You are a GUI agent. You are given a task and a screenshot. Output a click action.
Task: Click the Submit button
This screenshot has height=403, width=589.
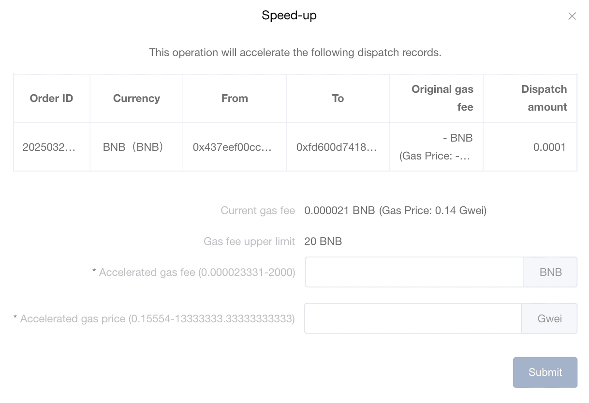point(545,372)
